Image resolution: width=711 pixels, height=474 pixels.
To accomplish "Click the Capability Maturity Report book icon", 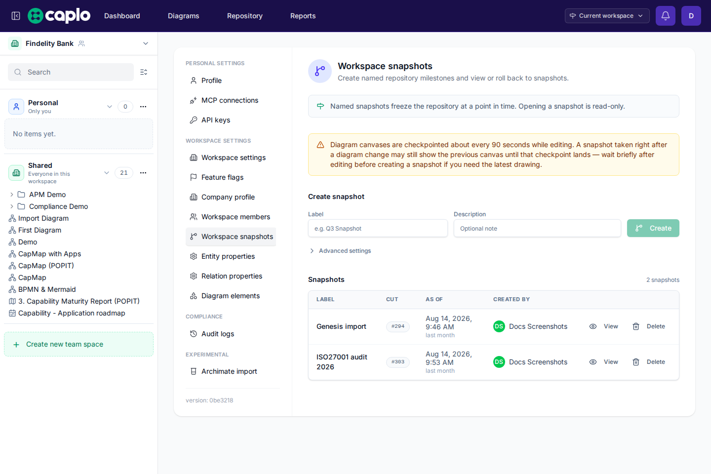I will coord(12,301).
